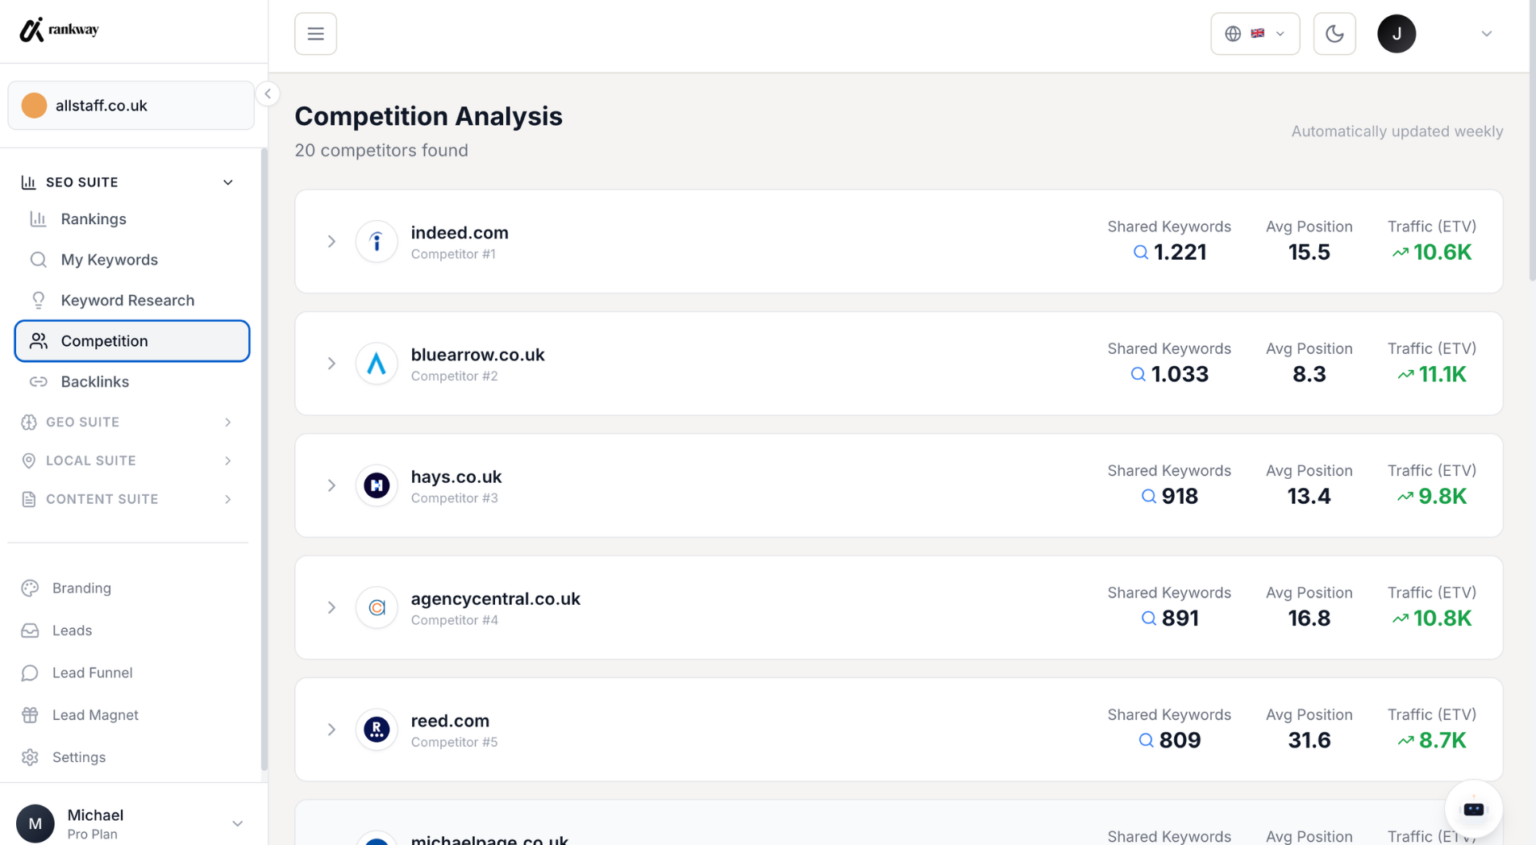This screenshot has width=1536, height=845.
Task: Open Keyword Research page
Action: 132,300
